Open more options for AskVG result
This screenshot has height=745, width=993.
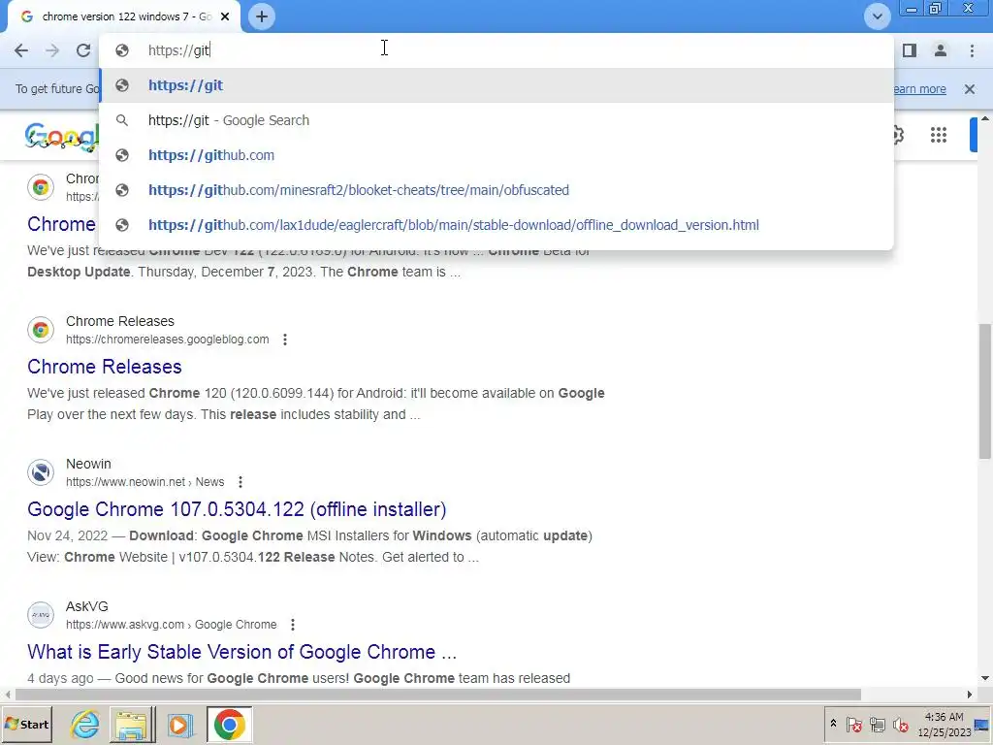tap(293, 625)
